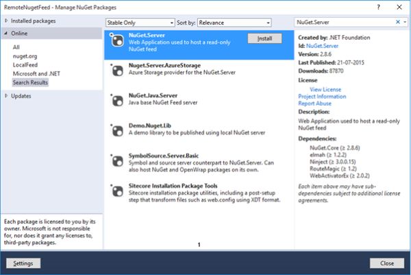Click the Last Published 21-07-2015 line

point(331,62)
